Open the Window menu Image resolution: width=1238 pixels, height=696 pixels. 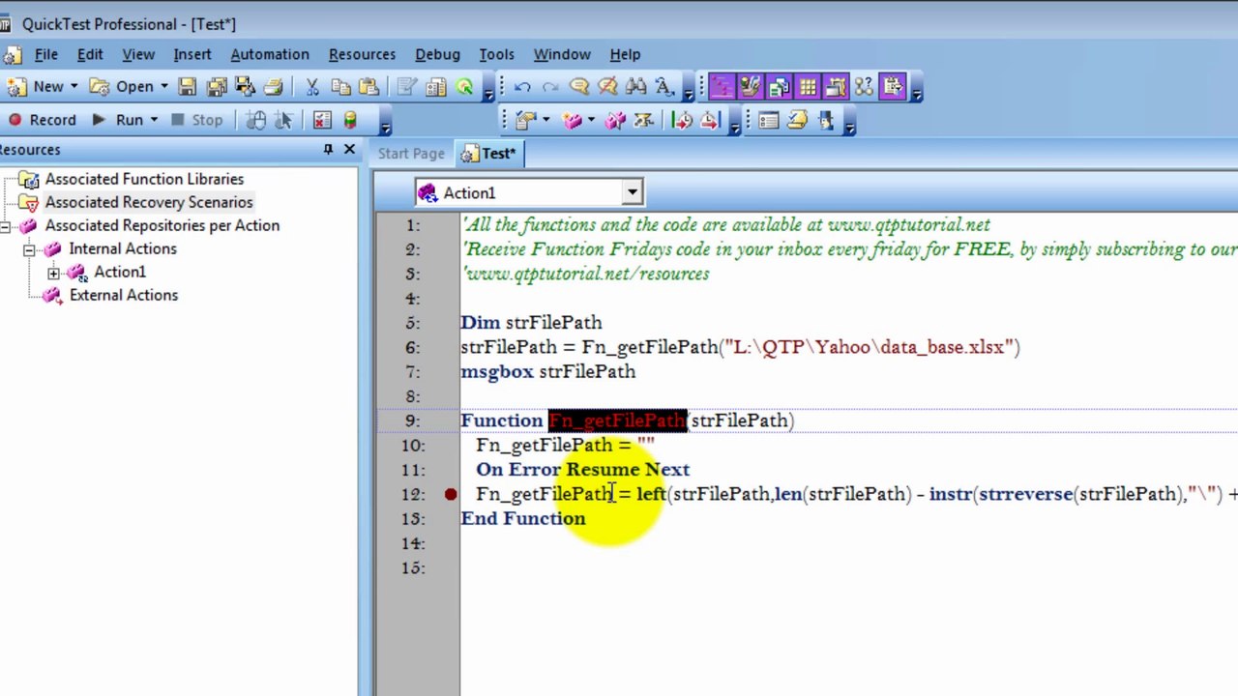click(562, 54)
